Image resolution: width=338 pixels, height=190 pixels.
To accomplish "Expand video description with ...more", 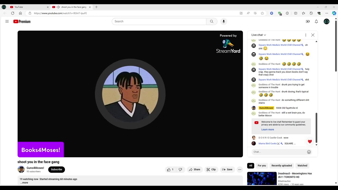I will (24, 183).
